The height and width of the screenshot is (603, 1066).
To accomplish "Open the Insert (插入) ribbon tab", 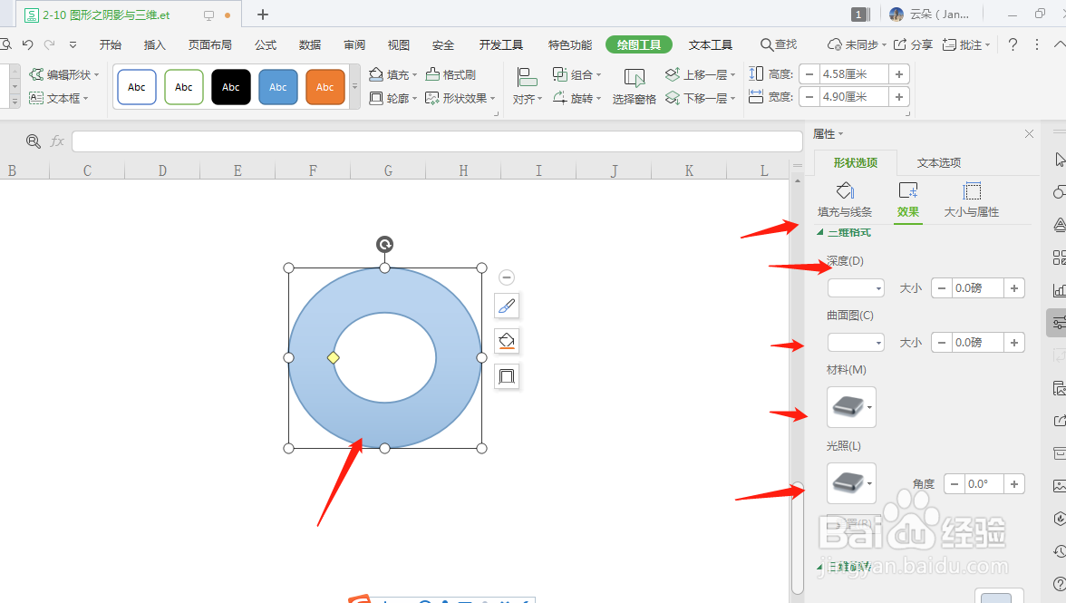I will point(155,44).
